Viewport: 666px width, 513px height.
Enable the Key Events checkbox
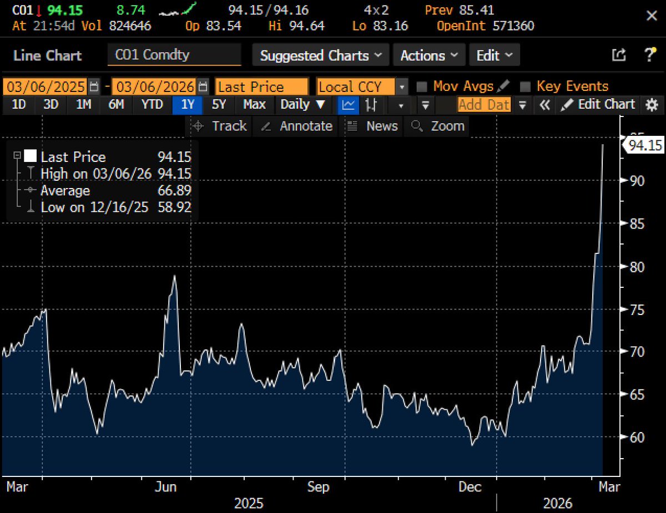coord(525,87)
